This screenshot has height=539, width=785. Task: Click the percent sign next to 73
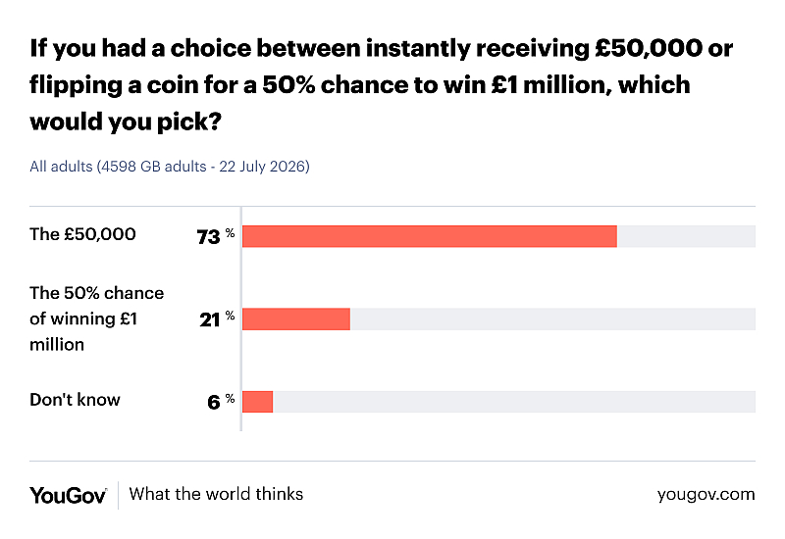[230, 233]
